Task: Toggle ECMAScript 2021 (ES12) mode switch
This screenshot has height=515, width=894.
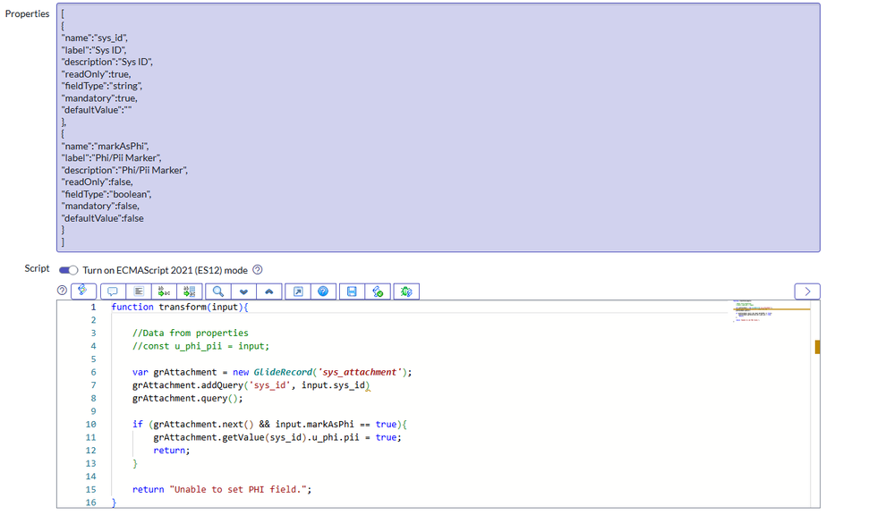Action: [x=68, y=270]
